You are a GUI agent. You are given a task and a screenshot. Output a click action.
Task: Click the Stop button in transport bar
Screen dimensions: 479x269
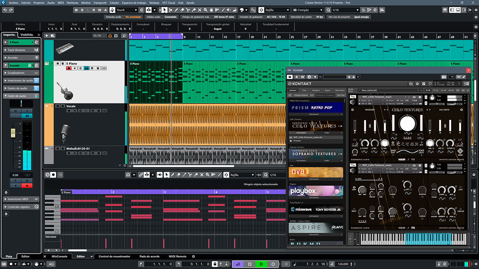click(250, 264)
